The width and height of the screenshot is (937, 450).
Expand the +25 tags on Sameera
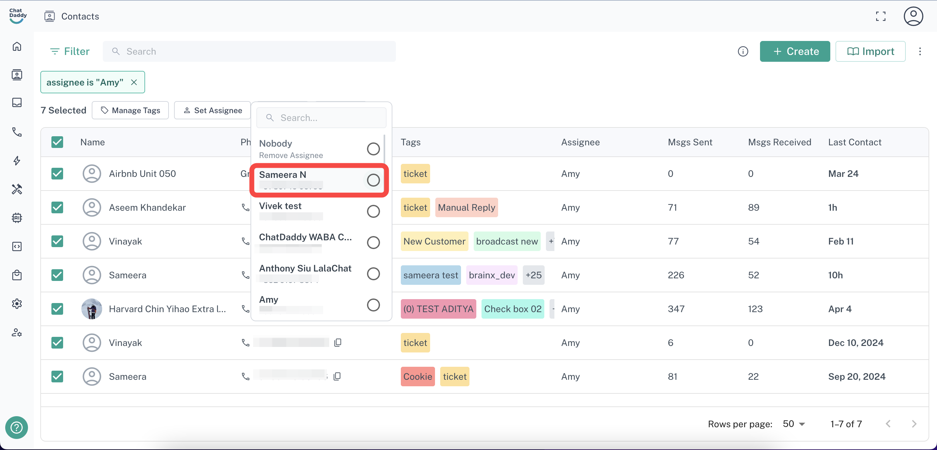tap(533, 275)
